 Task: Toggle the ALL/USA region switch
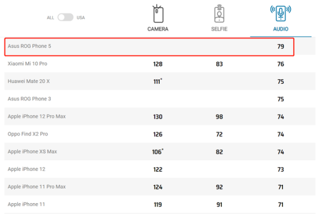[66, 17]
